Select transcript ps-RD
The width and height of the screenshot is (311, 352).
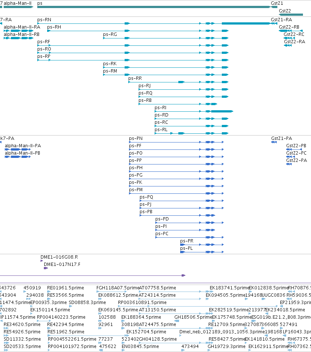point(191,119)
